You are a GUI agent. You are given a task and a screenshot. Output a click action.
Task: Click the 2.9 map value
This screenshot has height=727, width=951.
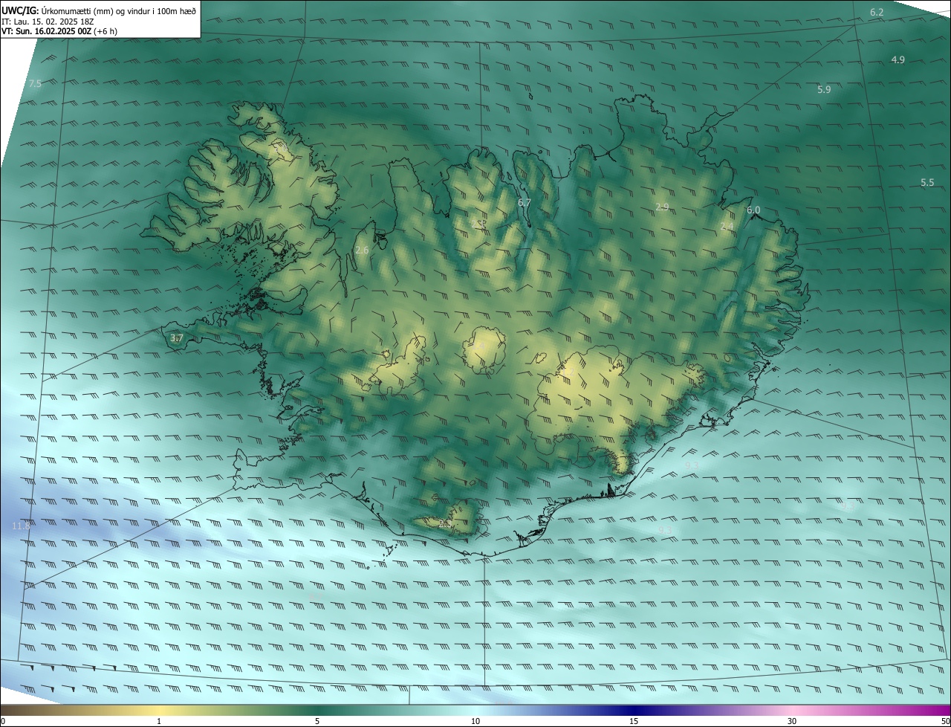click(x=662, y=207)
